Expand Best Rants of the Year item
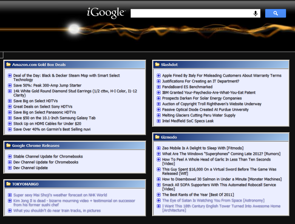295x224 pixels. [x=159, y=195]
